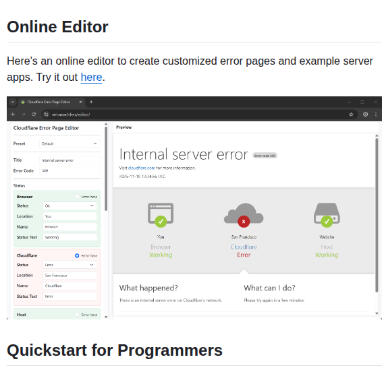Click editor panel scroll up arrow
Screen dimensions: 384x378
click(x=106, y=124)
